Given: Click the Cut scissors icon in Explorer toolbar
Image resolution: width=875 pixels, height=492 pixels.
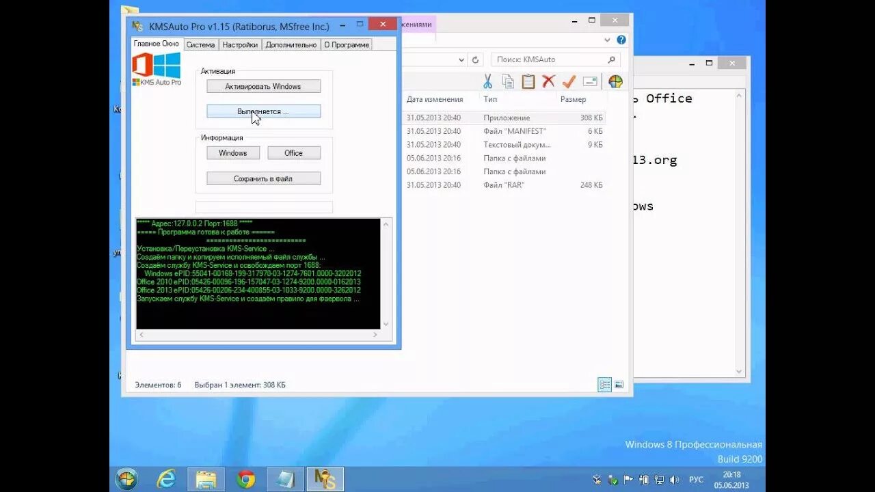Looking at the screenshot, I should (x=487, y=82).
